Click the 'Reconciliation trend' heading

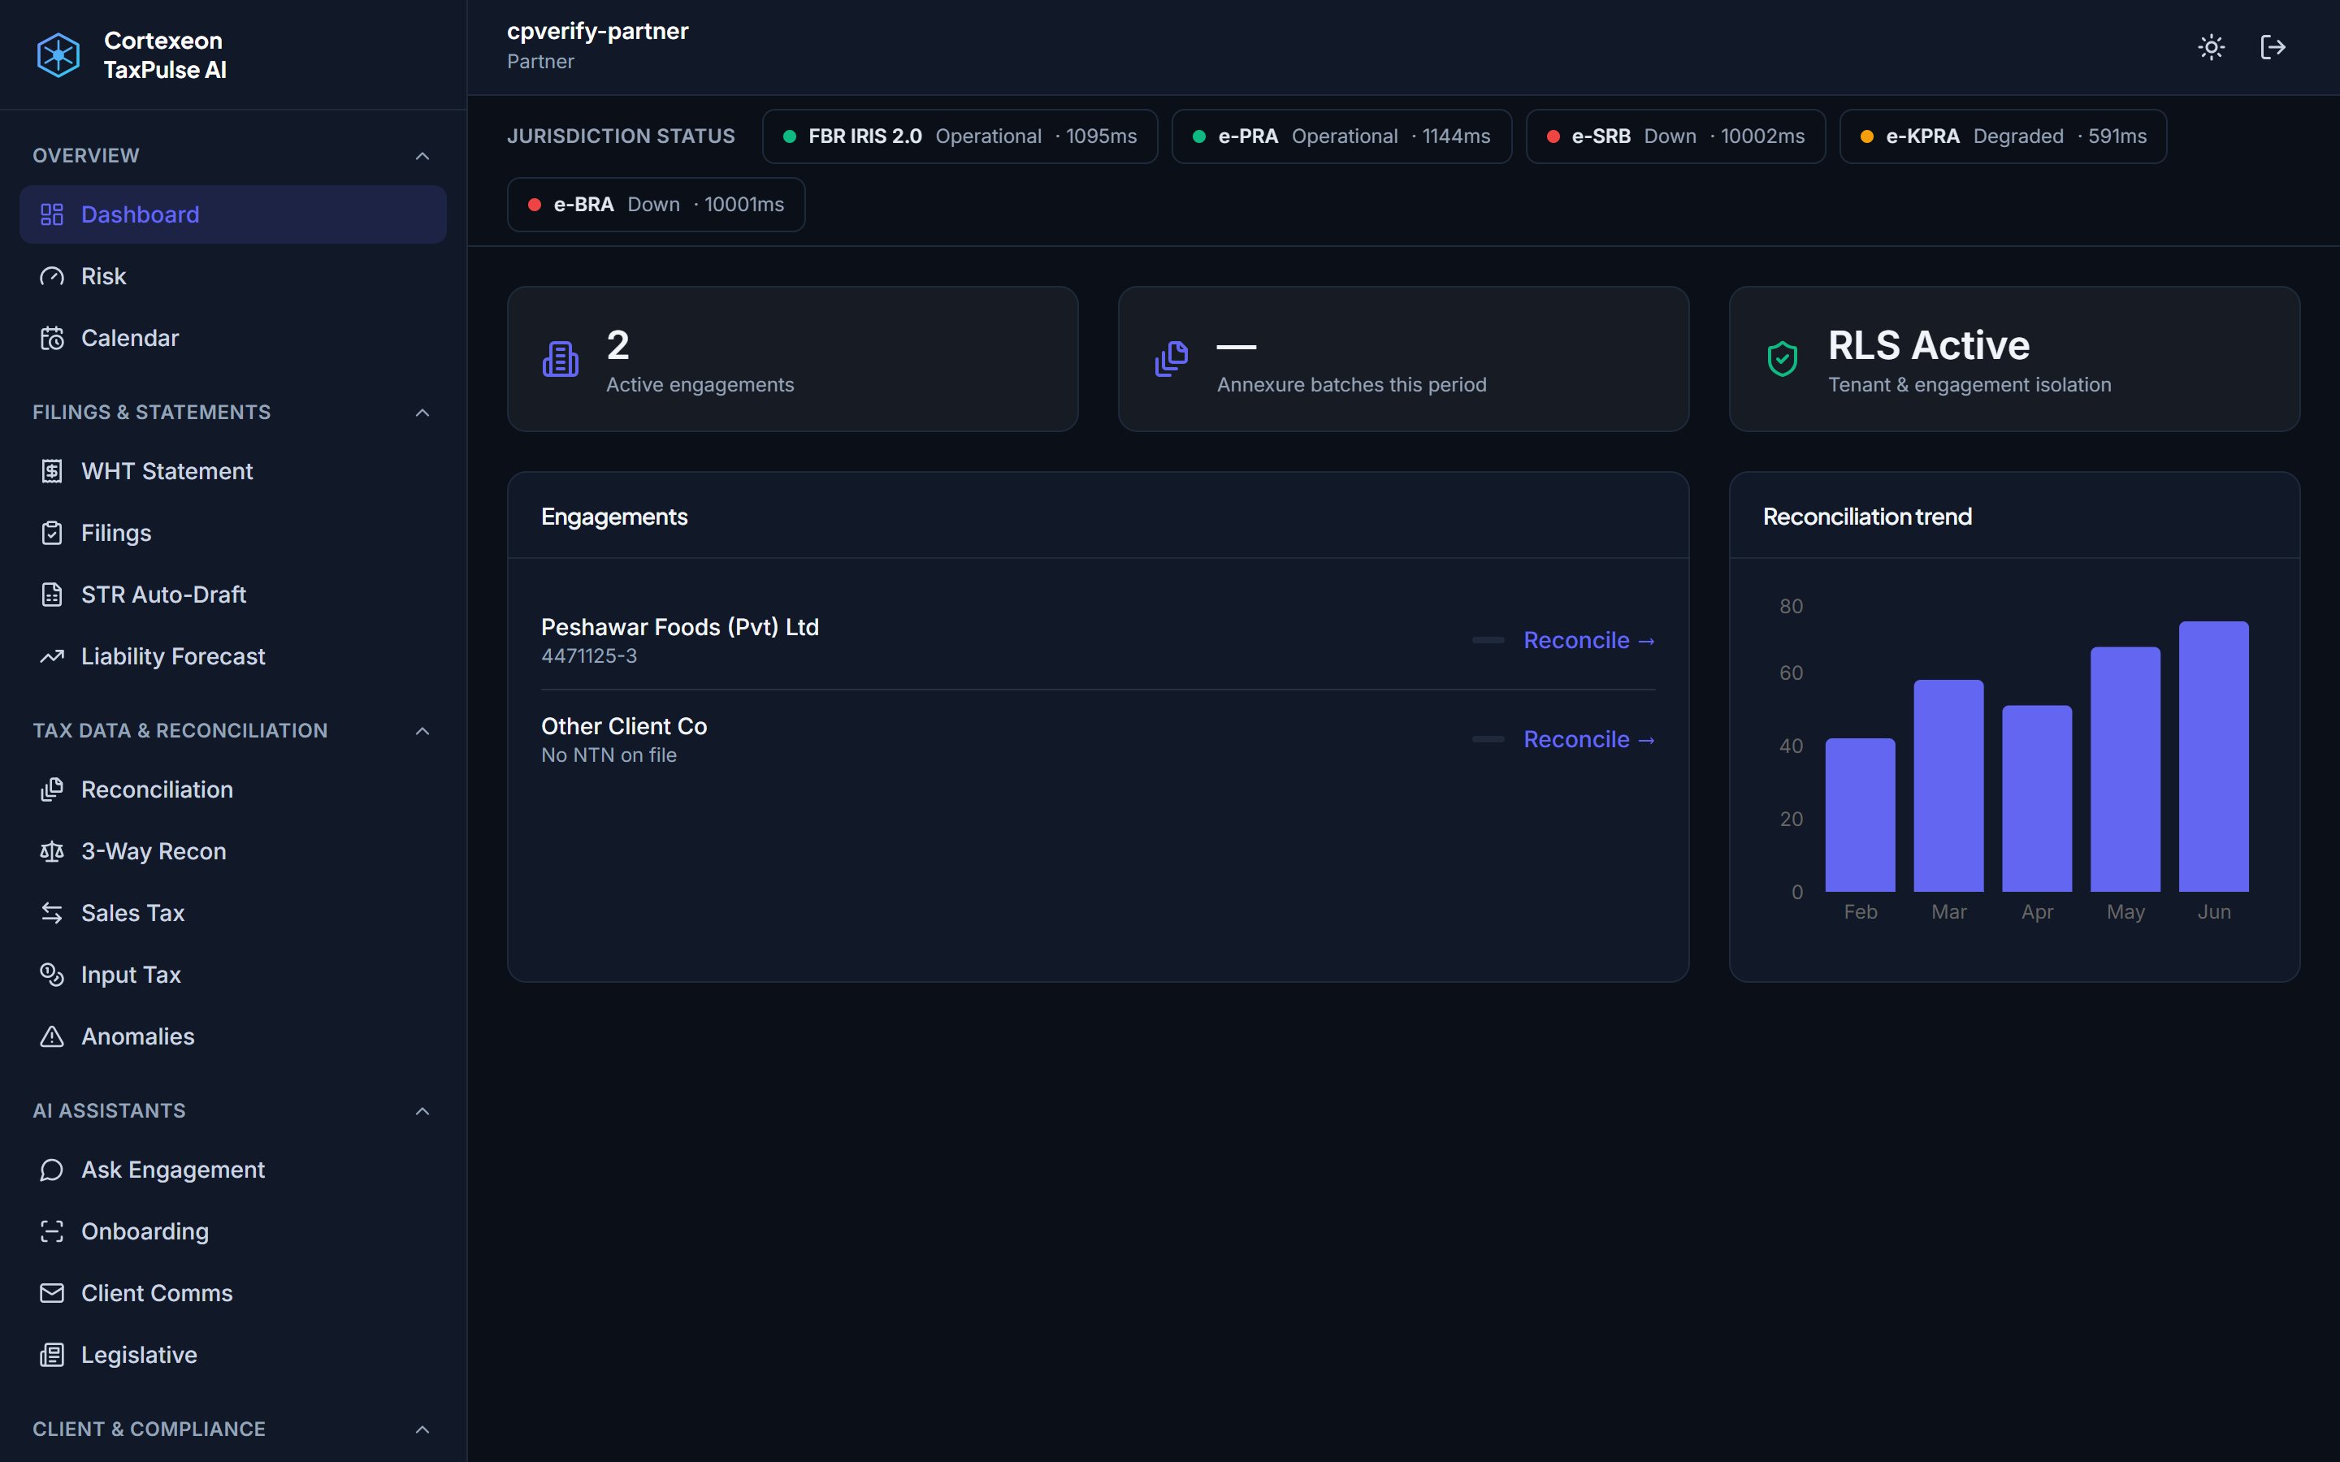1867,517
